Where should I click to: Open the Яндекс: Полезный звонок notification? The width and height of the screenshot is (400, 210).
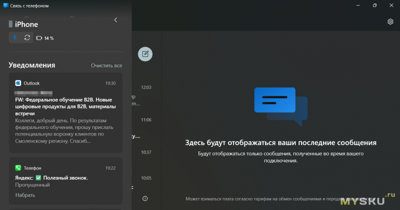65,180
